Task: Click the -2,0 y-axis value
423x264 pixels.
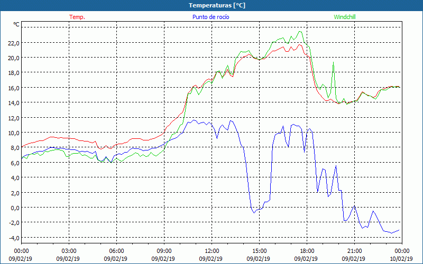Action: 14,222
